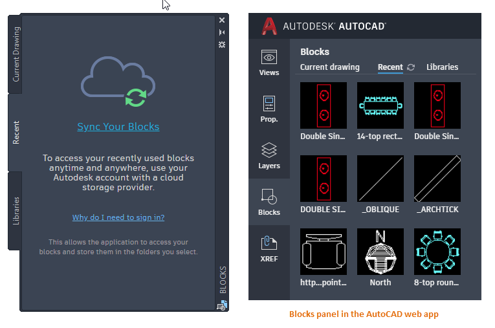Viewport: 495px width, 328px height.
Task: Open the XREF panel in sidebar
Action: 269,248
